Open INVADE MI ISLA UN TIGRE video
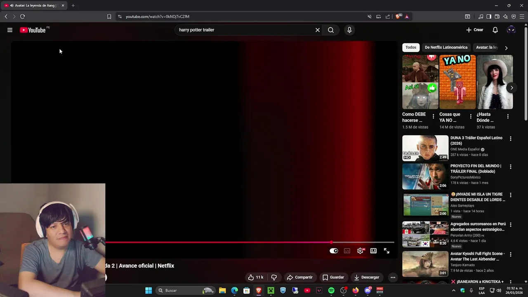 425,205
